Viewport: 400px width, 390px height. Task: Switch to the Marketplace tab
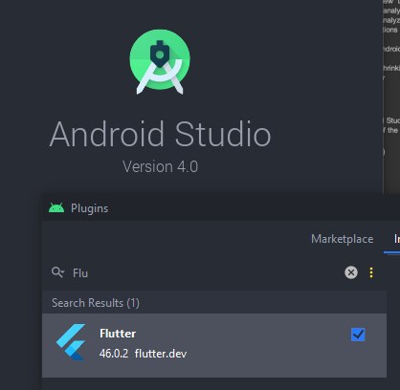(342, 239)
